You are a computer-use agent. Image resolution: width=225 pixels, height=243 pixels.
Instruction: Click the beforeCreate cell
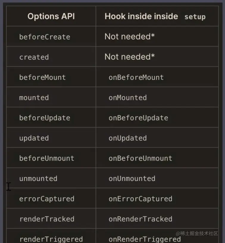click(45, 37)
